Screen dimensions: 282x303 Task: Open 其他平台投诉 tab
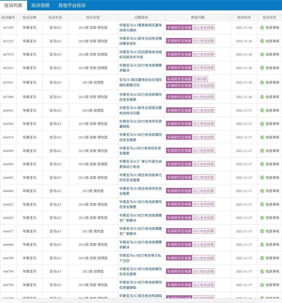tap(72, 5)
